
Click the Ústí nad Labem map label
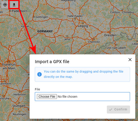click(x=116, y=48)
